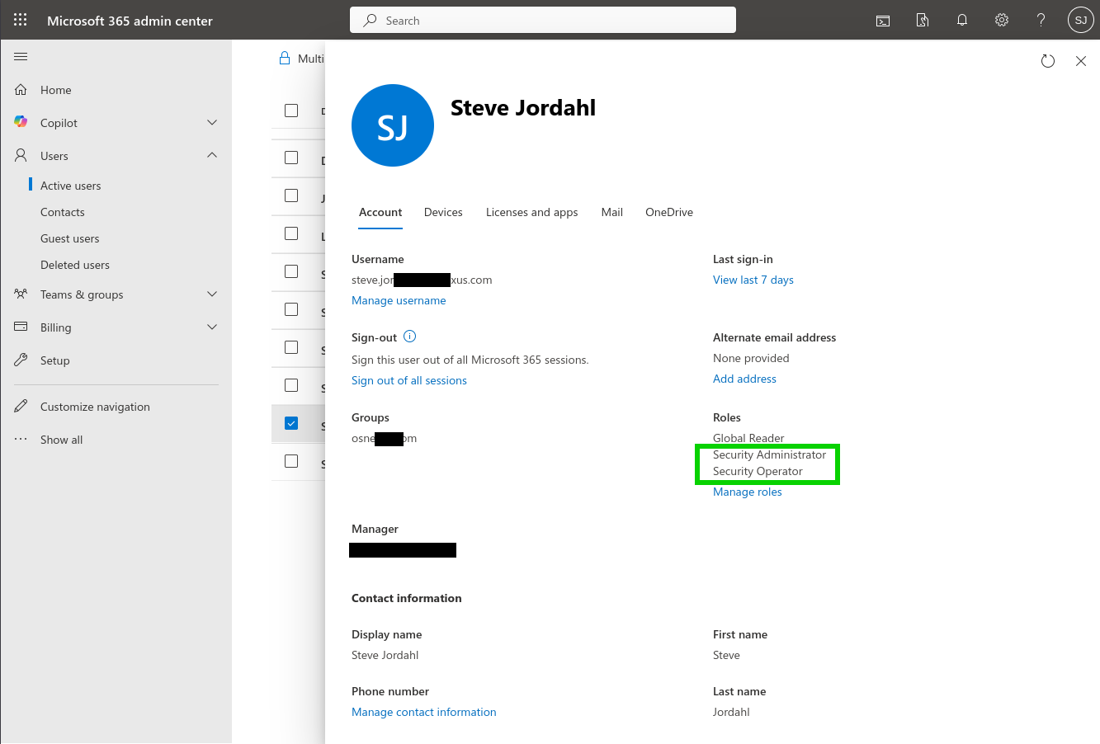Click Sign out of all sessions
1100x744 pixels.
408,380
